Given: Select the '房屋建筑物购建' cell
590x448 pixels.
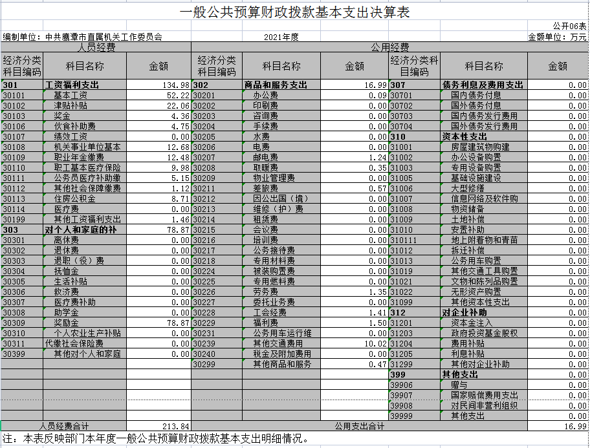Looking at the screenshot, I should tap(484, 147).
